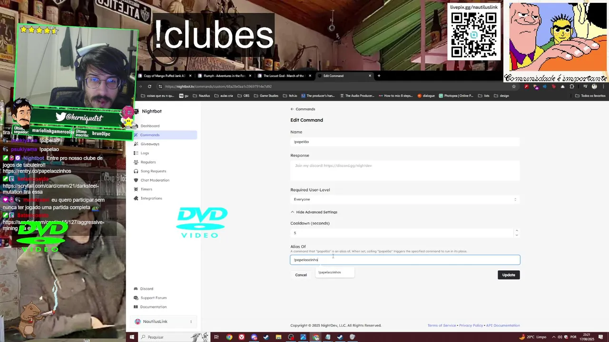Image resolution: width=609 pixels, height=342 pixels.
Task: Open File Explorer from the taskbar
Action: pyautogui.click(x=278, y=337)
